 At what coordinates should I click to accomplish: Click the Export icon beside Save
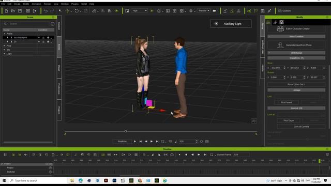click(x=35, y=11)
